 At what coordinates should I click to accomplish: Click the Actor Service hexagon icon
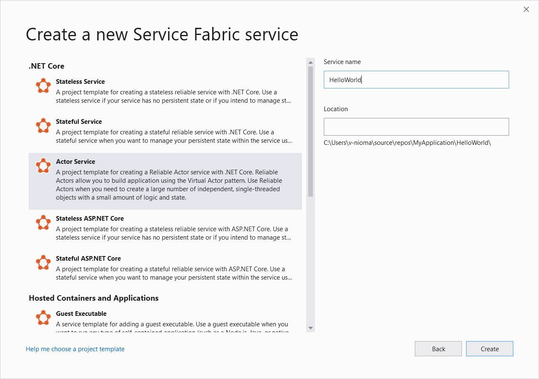pos(43,165)
